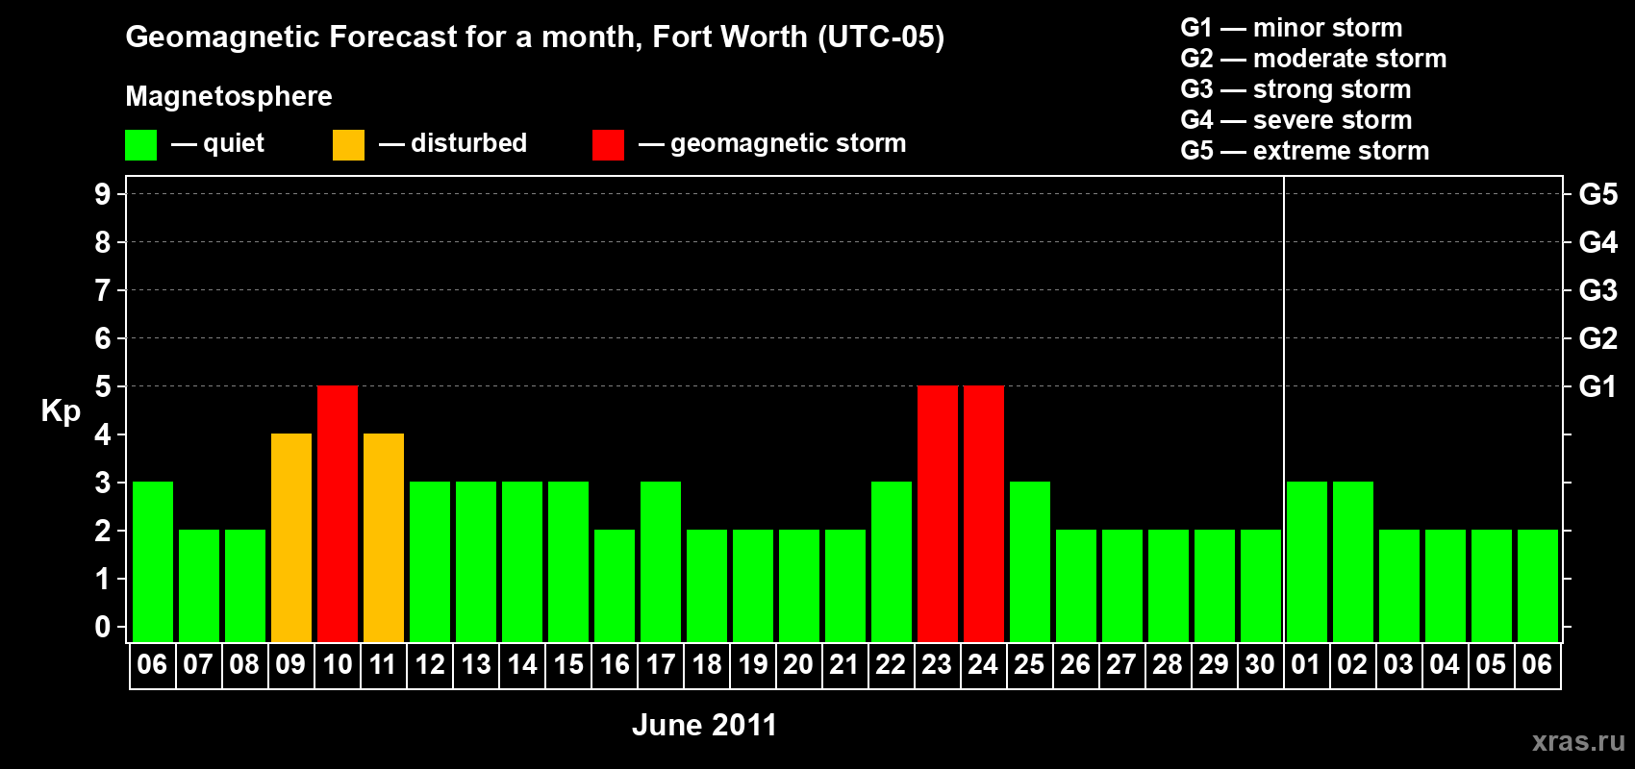This screenshot has width=1635, height=769.
Task: Click the date cell '02'
Action: pyautogui.click(x=1352, y=665)
